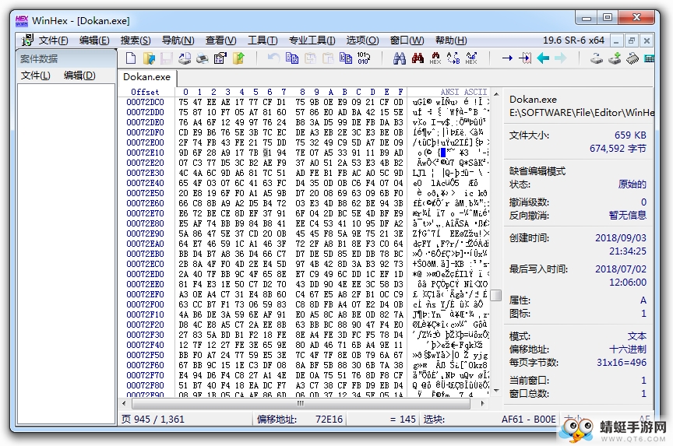Click the 十六进制 offset mode value

coord(628,349)
